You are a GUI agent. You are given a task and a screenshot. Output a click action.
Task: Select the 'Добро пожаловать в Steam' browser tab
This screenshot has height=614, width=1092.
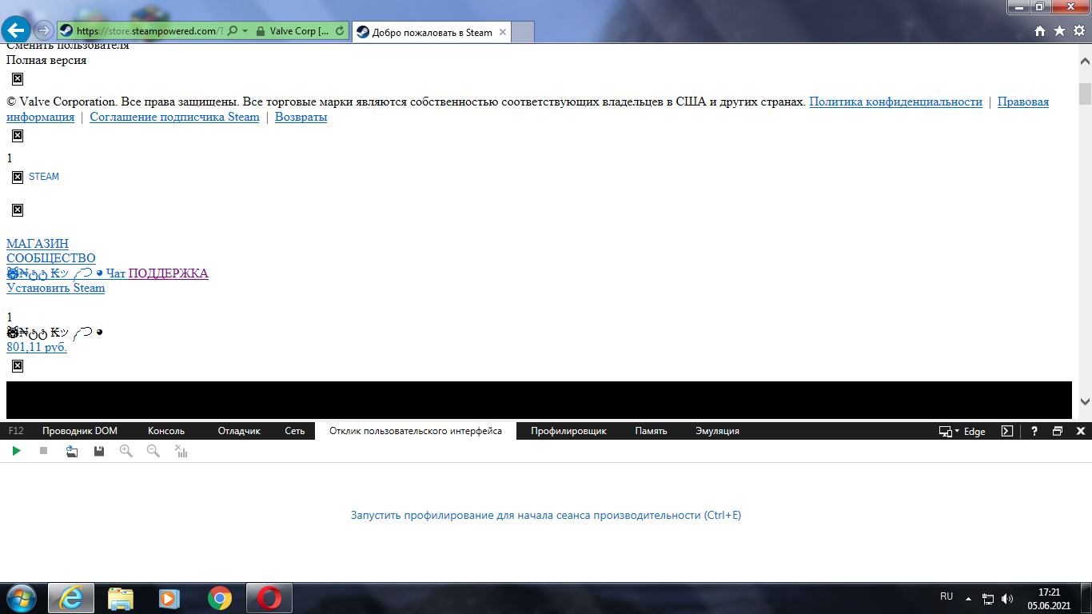tap(432, 33)
